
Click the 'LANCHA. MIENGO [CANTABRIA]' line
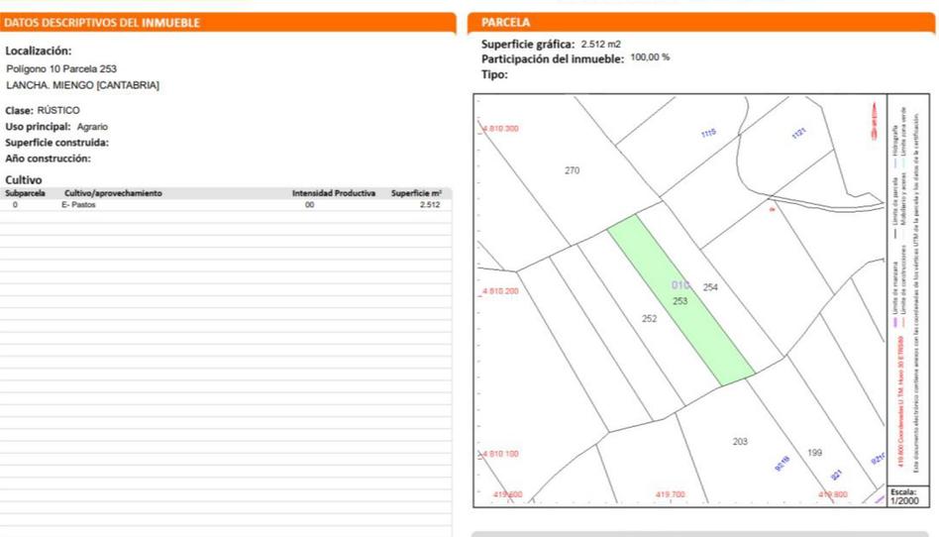tap(82, 85)
